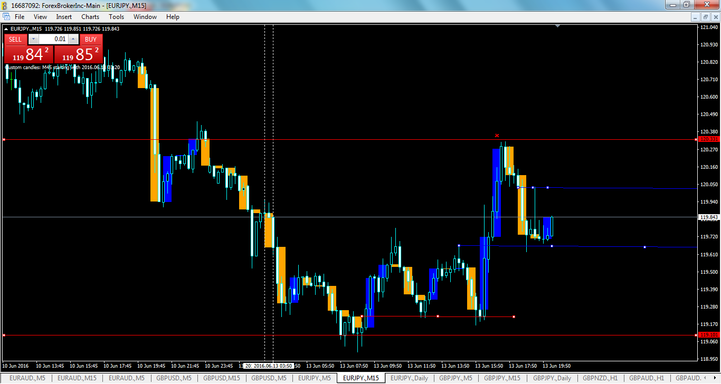Click the red sell signal marker above the candle
The image size is (721, 384).
pyautogui.click(x=497, y=135)
